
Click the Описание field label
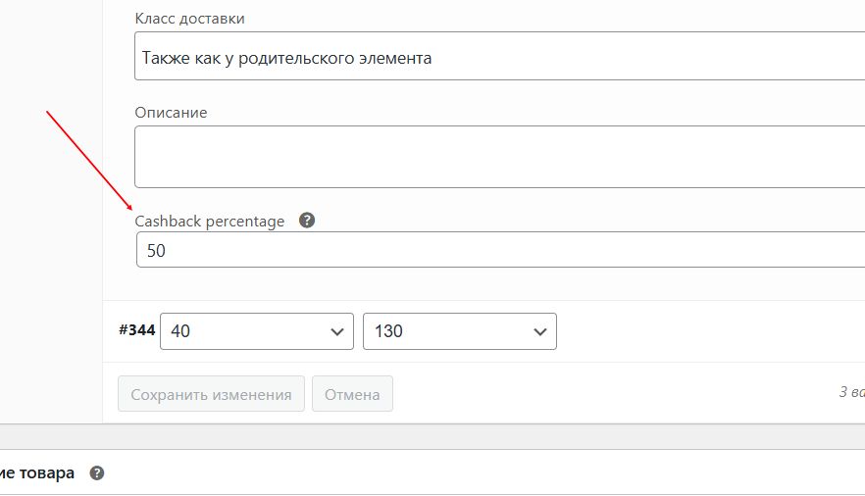coord(171,113)
